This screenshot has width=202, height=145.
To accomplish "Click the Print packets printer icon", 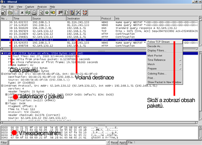I will 34,13.
